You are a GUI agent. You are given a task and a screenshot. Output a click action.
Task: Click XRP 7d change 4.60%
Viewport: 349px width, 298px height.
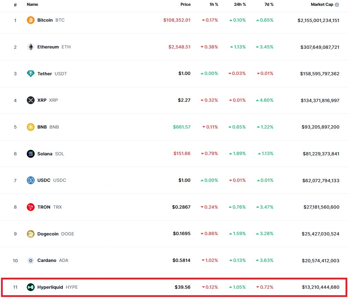coord(265,100)
